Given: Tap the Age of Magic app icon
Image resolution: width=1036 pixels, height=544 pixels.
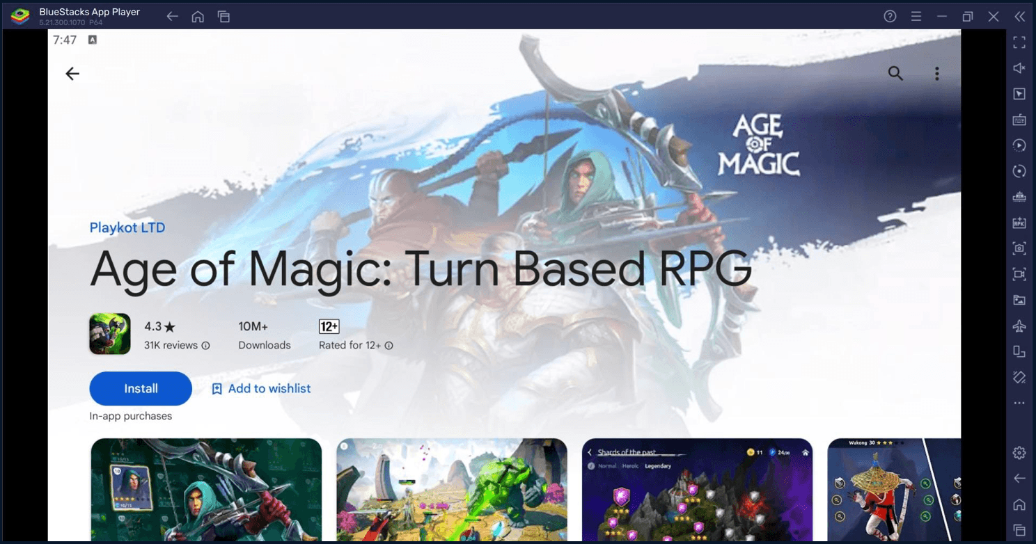Looking at the screenshot, I should [110, 334].
